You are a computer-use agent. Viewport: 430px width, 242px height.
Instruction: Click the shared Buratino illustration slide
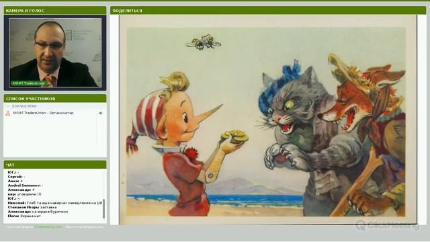(x=268, y=120)
